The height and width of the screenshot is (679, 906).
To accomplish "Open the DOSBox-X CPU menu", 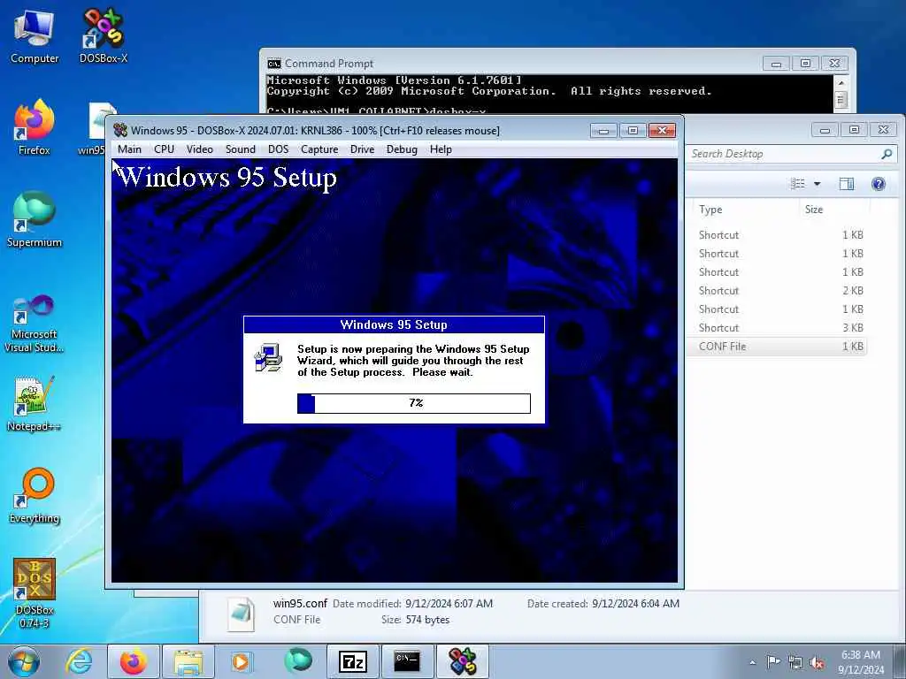I will (164, 149).
